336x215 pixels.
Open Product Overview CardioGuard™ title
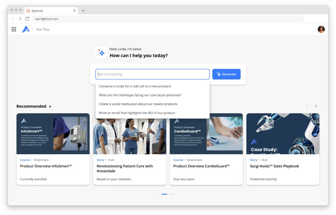201,166
